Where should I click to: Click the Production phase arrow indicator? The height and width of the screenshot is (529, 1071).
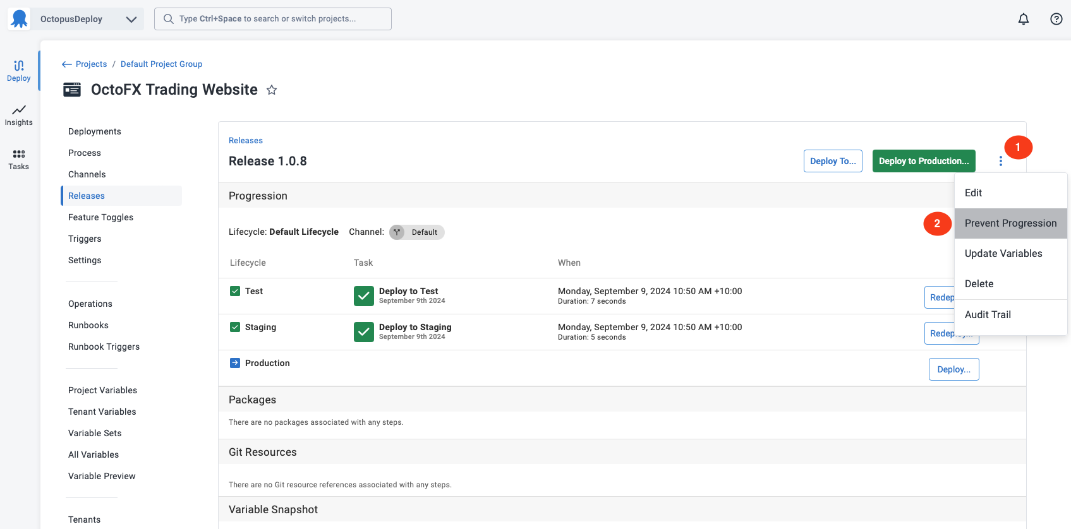point(235,363)
